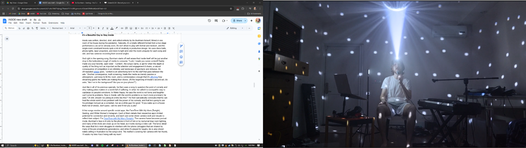
Task: Add emoji reaction from the floating sidebar
Action: coord(181,57)
